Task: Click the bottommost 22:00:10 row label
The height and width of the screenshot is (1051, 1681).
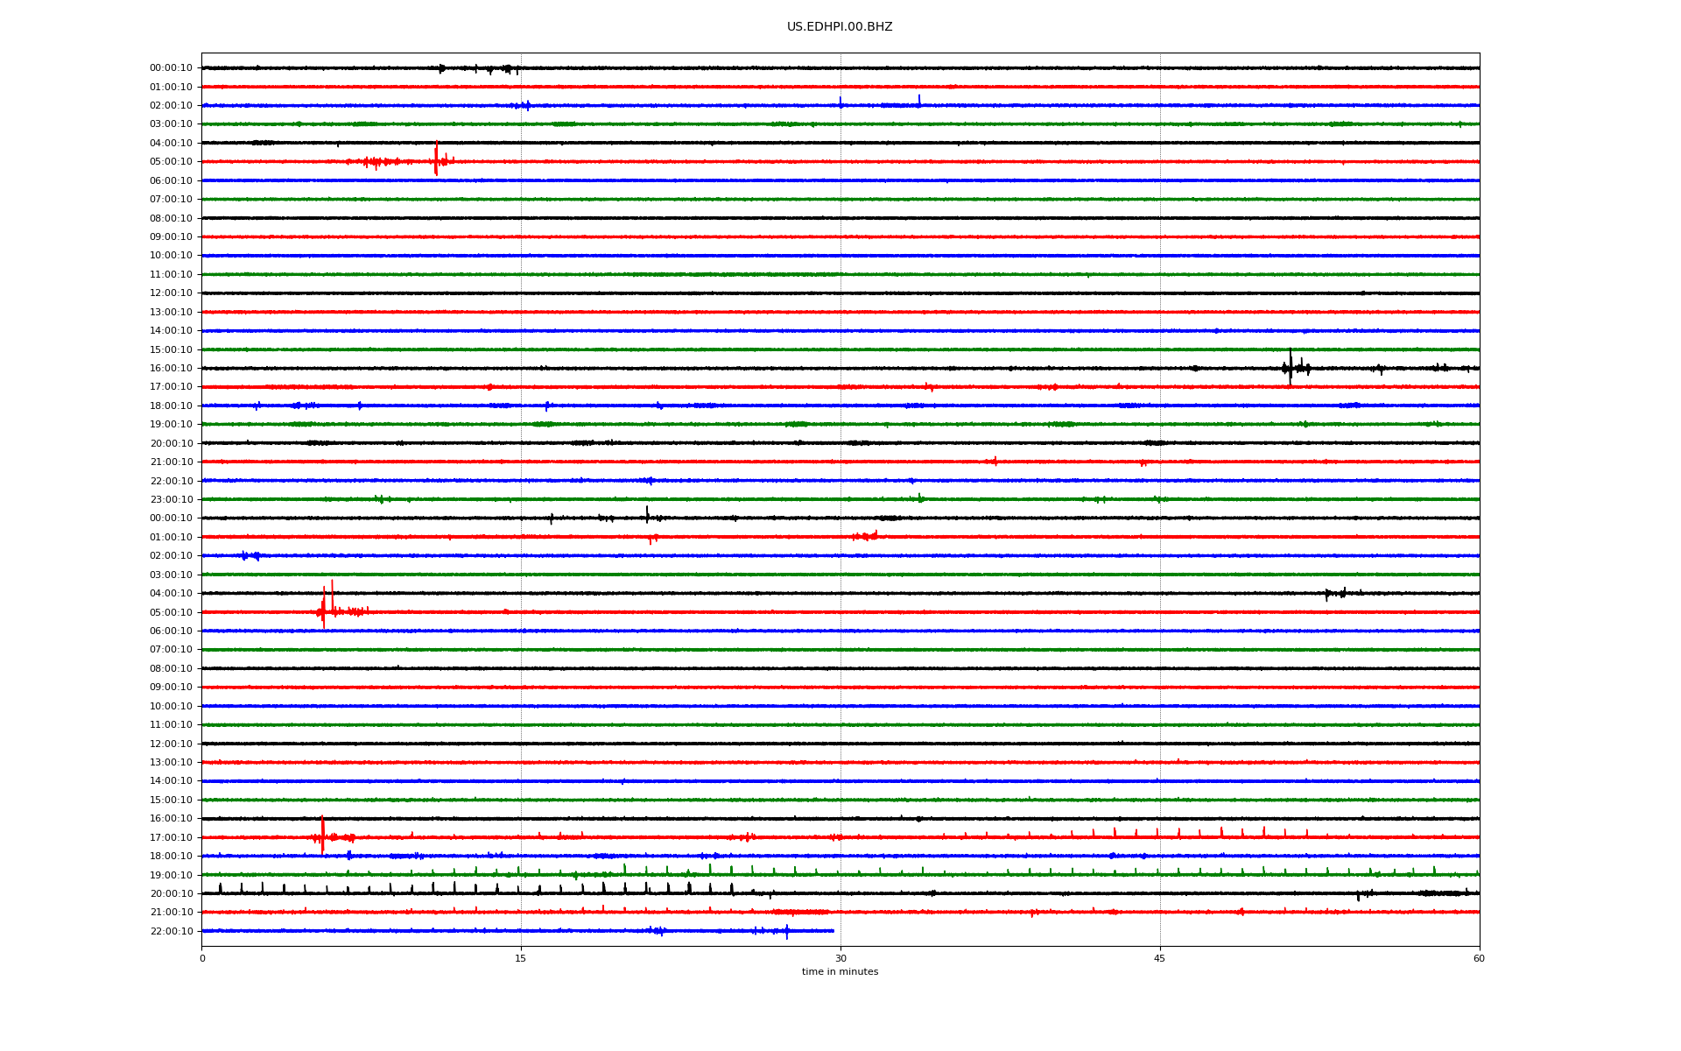Action: (x=171, y=931)
